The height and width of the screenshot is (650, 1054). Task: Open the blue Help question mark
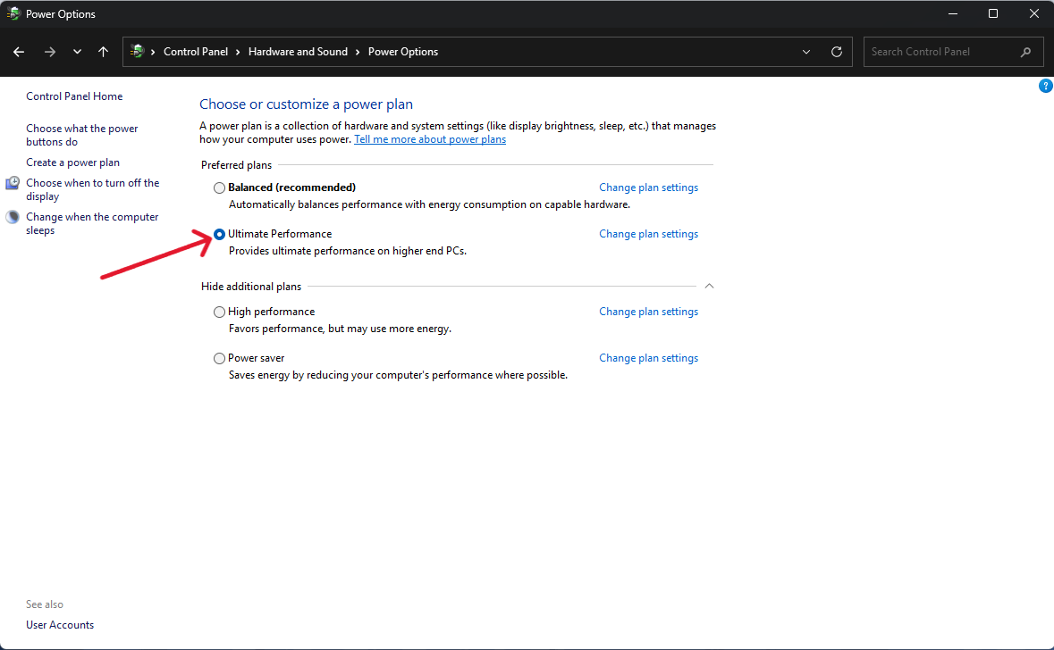(x=1046, y=85)
